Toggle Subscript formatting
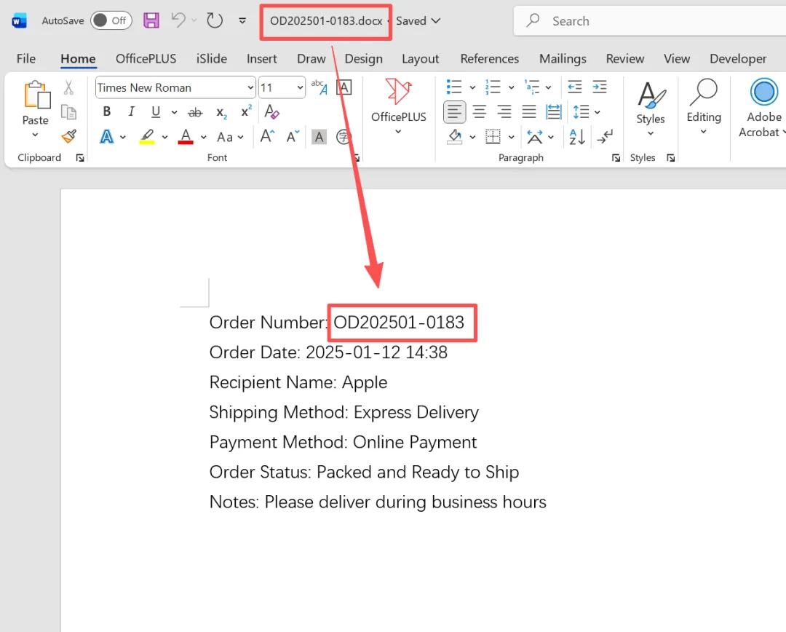 click(221, 113)
